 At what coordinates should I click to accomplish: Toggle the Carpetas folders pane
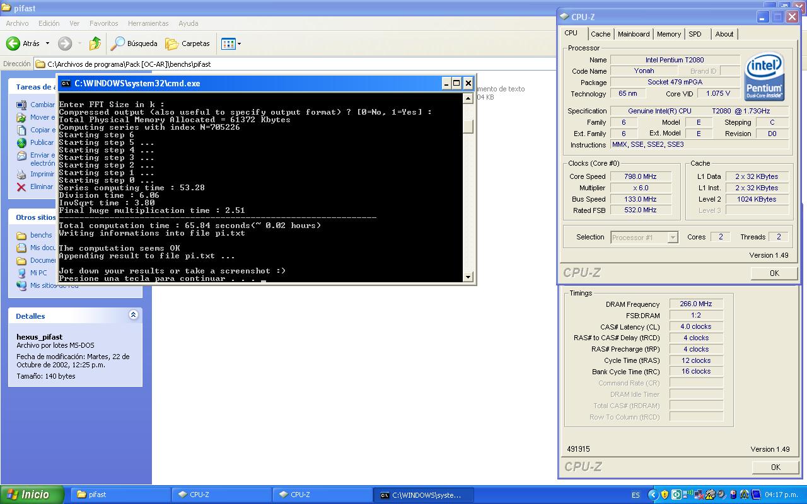coord(188,43)
